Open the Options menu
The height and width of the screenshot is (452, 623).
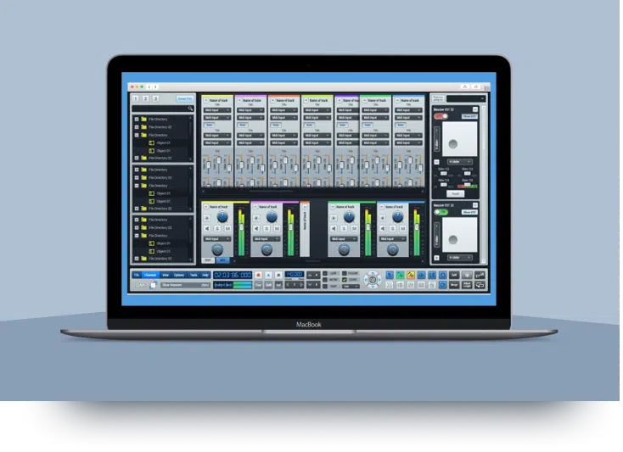click(x=178, y=275)
